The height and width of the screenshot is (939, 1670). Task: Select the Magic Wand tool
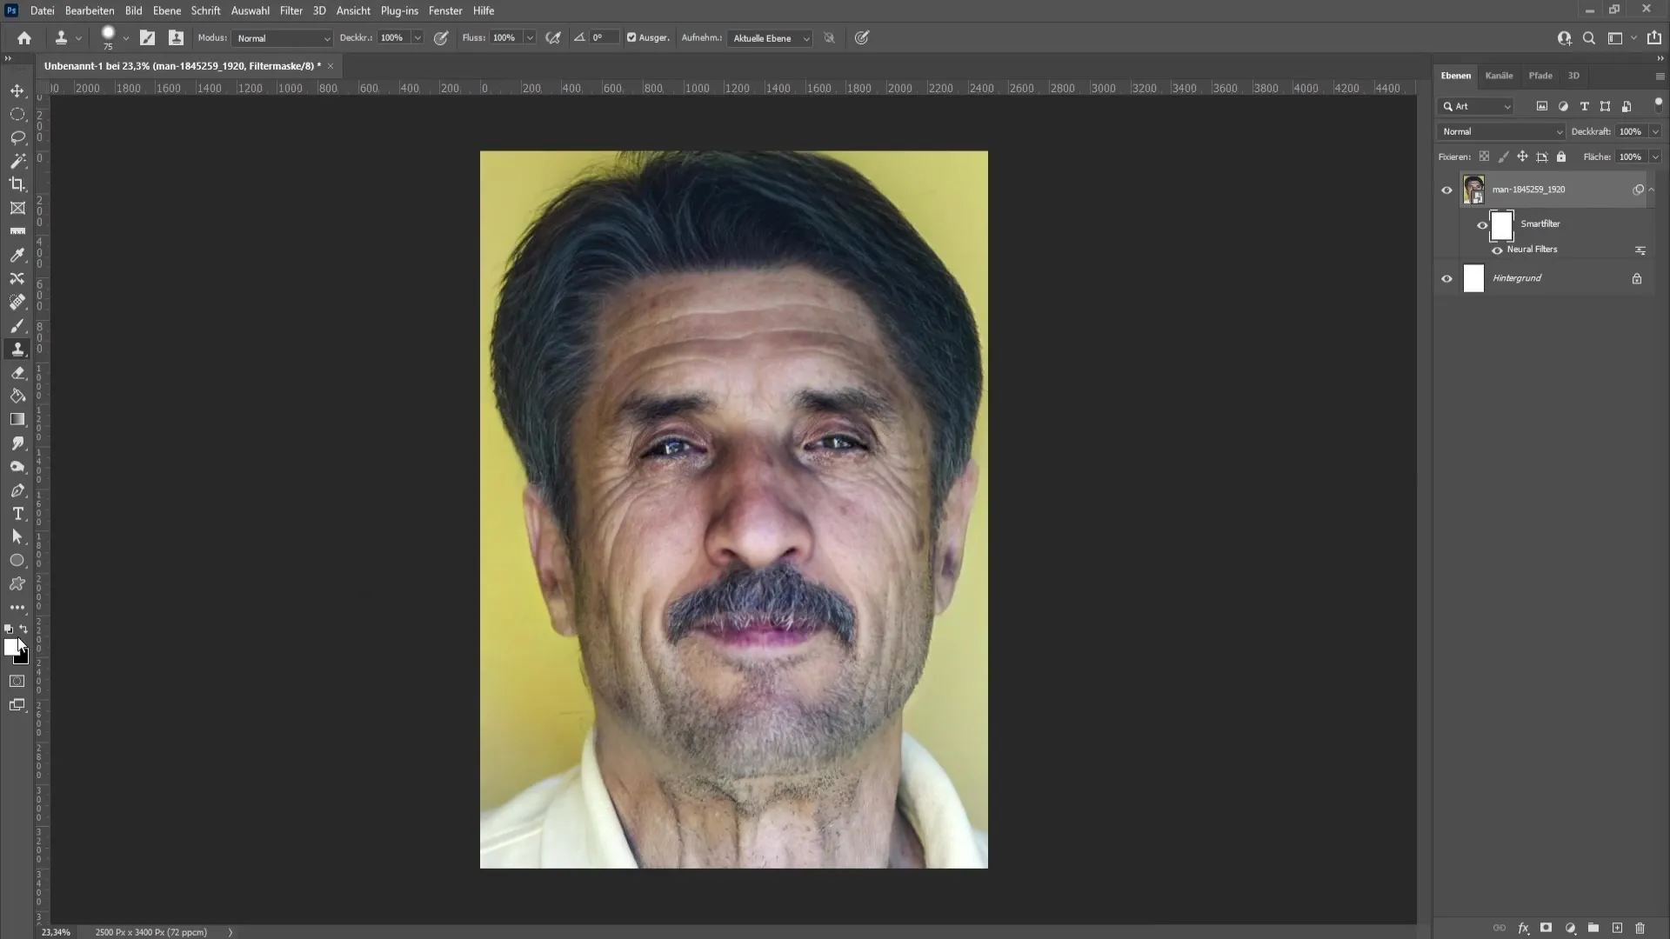(x=17, y=159)
